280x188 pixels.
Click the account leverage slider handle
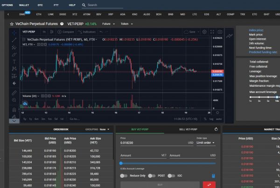tap(121, 163)
